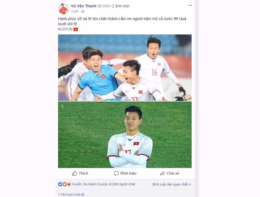Click the blue Like reaction icon

coord(60,184)
